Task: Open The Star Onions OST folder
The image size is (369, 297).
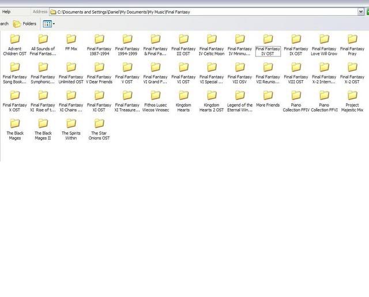Action: tap(99, 129)
